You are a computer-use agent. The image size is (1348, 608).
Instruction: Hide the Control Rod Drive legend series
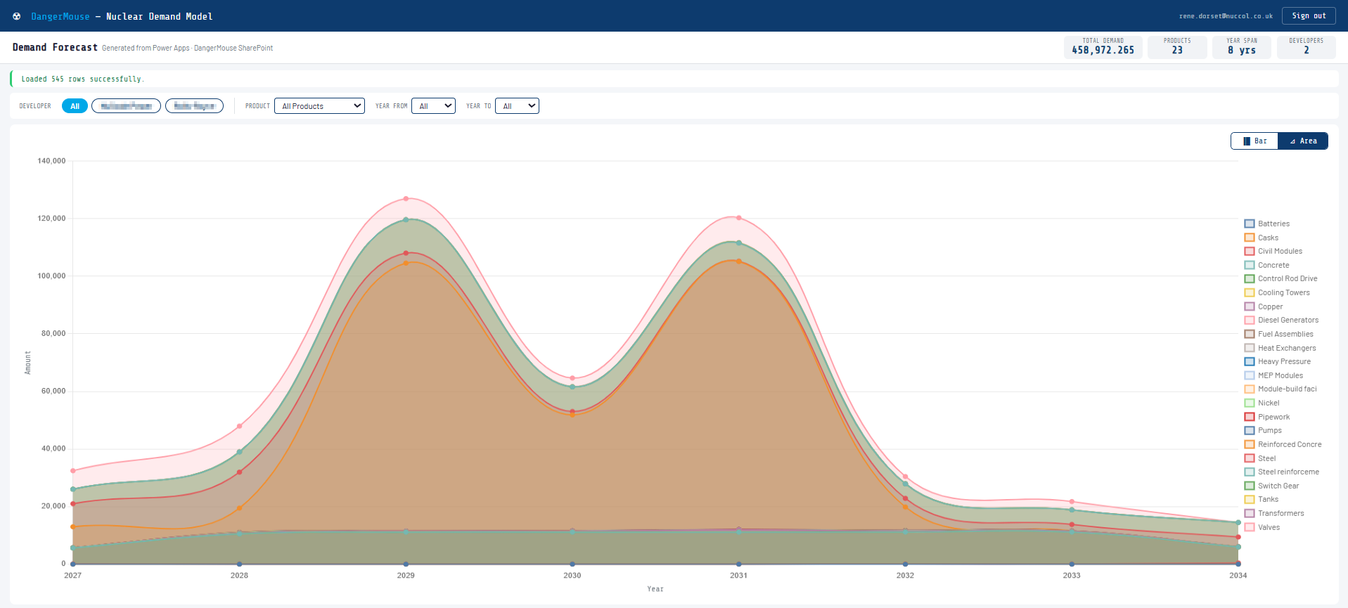point(1281,278)
